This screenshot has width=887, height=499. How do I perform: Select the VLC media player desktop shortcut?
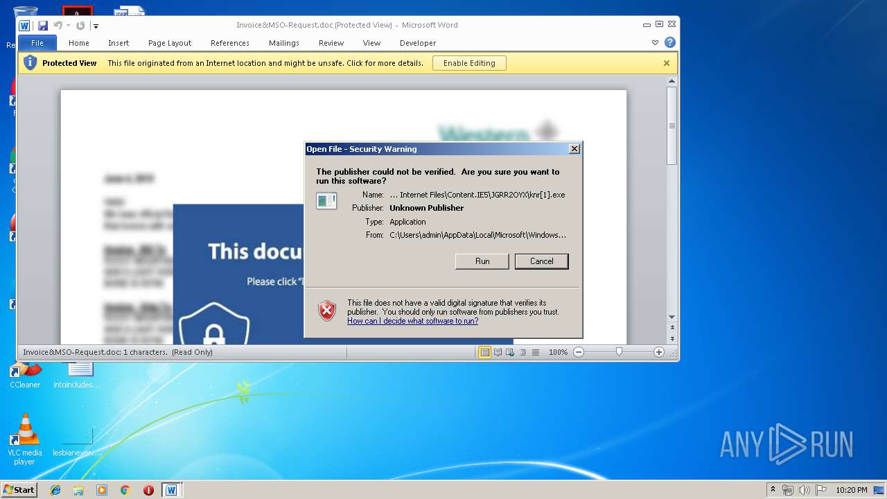pos(25,439)
